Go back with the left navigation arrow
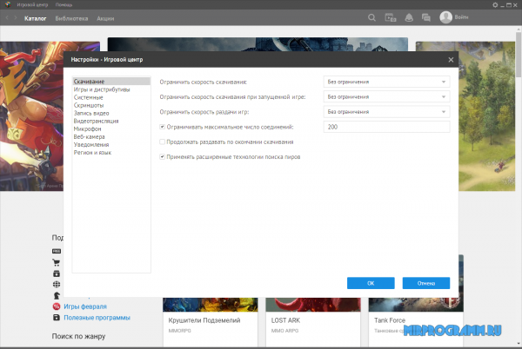Image resolution: width=522 pixels, height=349 pixels. 7,18
